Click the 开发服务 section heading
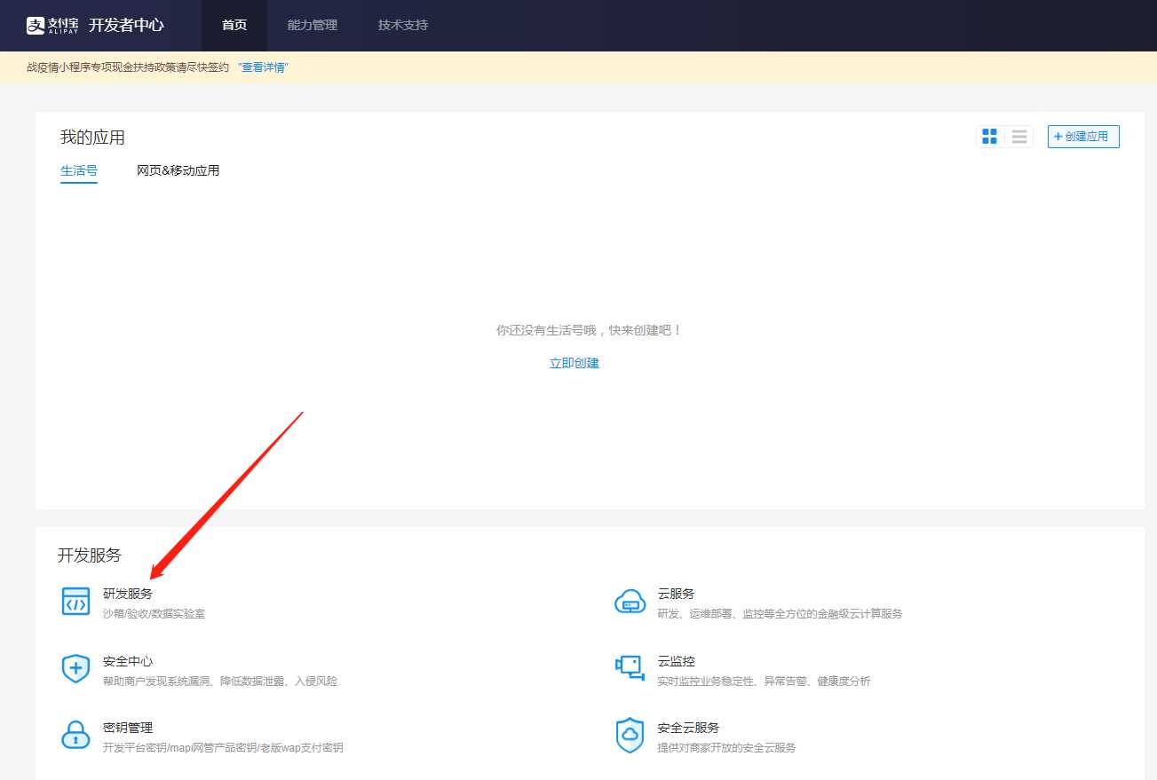The width and height of the screenshot is (1157, 780). click(x=90, y=555)
